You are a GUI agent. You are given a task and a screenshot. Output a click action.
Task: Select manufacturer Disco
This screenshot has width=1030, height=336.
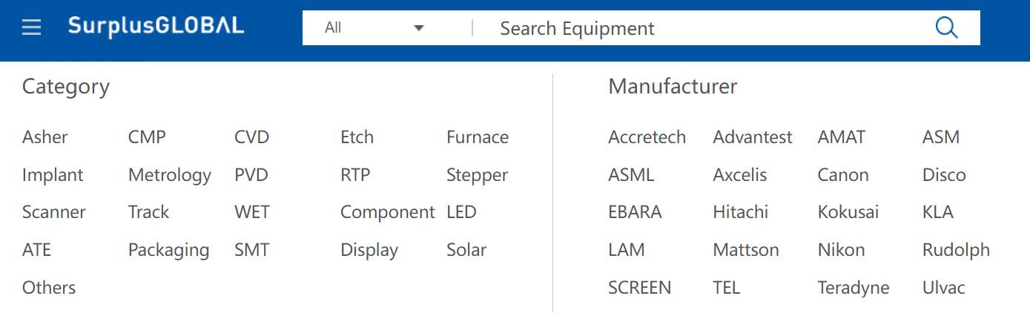[x=944, y=175]
